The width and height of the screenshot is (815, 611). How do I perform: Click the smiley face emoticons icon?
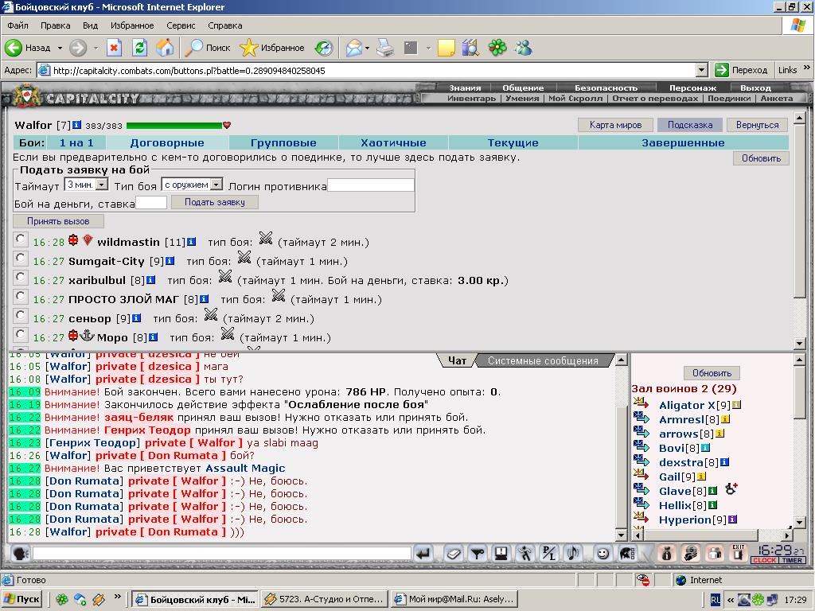(602, 554)
